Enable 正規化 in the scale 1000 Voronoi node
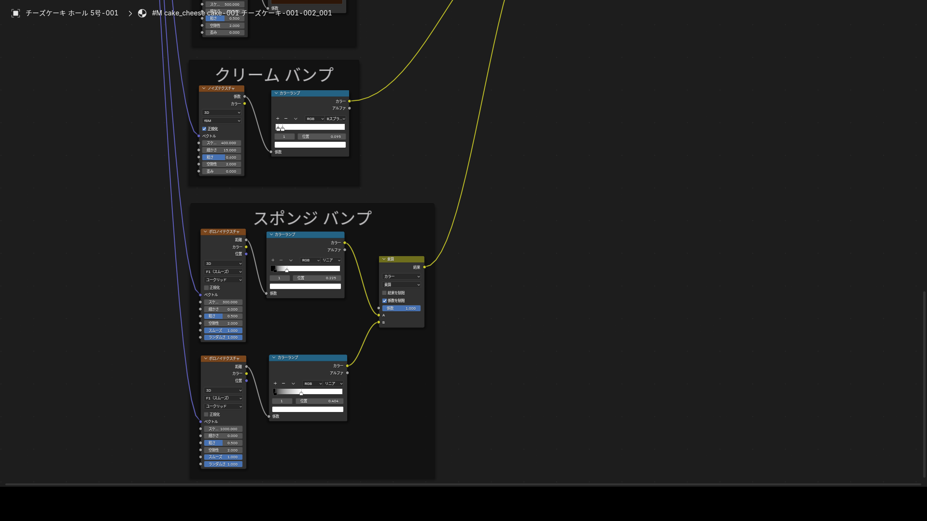This screenshot has width=927, height=521. coord(206,414)
